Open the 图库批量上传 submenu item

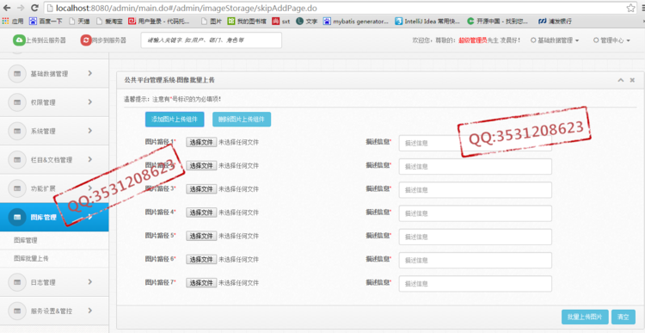[x=31, y=258]
